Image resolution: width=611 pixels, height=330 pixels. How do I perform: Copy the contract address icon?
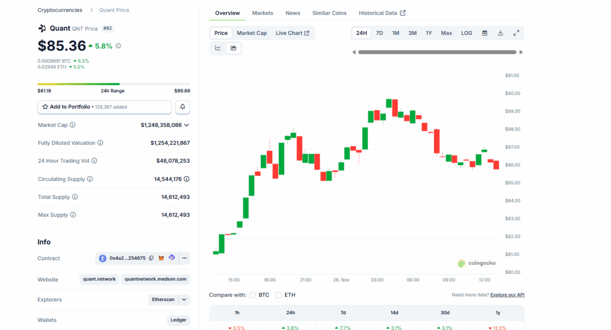click(151, 258)
